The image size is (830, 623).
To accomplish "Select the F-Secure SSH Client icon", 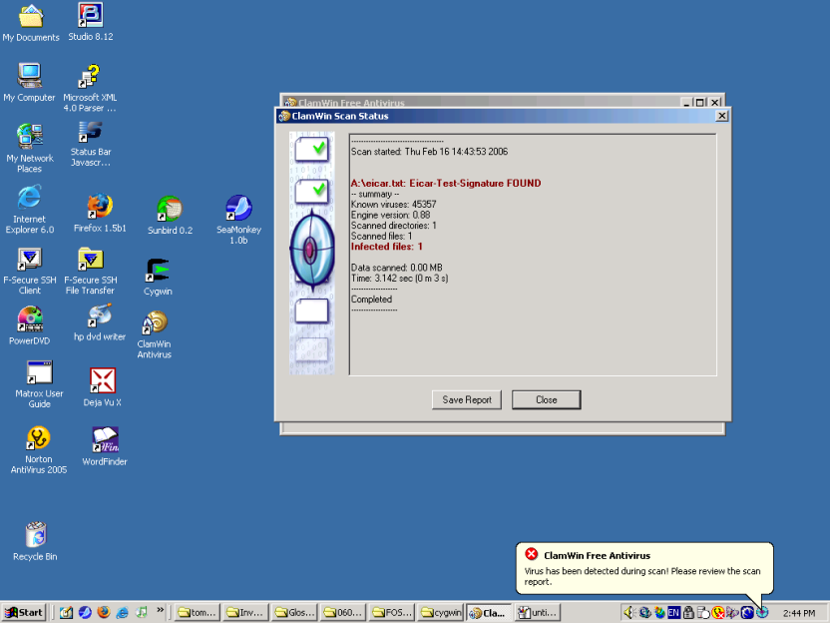I will (x=30, y=260).
